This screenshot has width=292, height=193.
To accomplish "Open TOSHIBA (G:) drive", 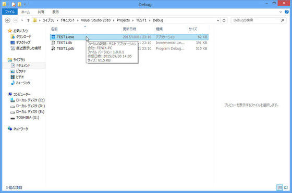I will [28, 118].
